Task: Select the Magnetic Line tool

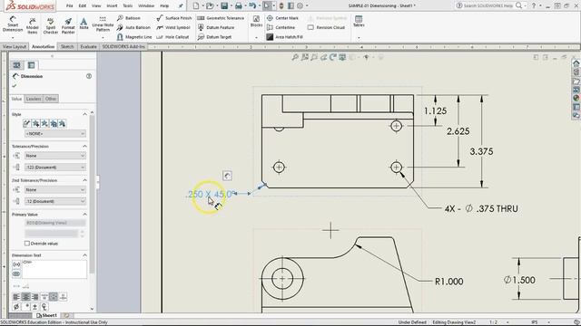Action: point(134,37)
